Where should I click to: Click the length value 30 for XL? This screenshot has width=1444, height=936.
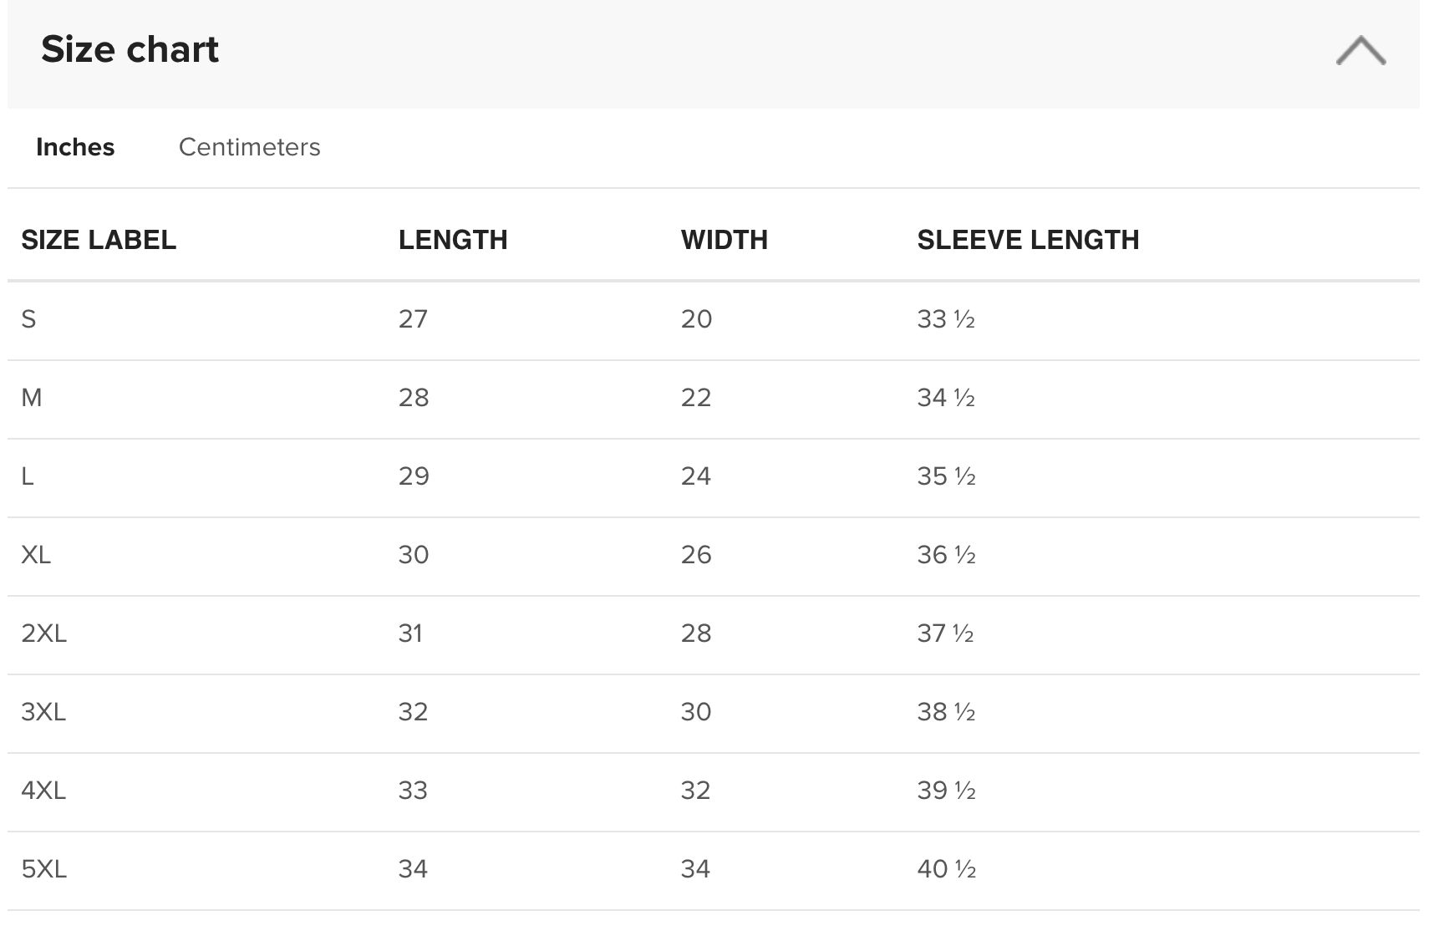(414, 555)
